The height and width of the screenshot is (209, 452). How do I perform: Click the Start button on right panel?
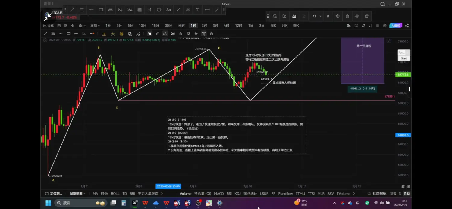click(404, 58)
